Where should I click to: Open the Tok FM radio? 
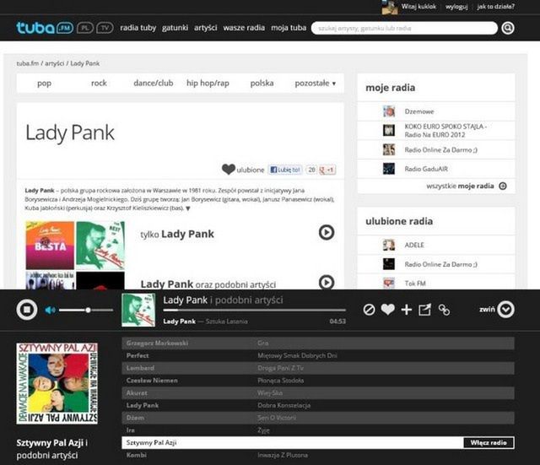point(415,283)
